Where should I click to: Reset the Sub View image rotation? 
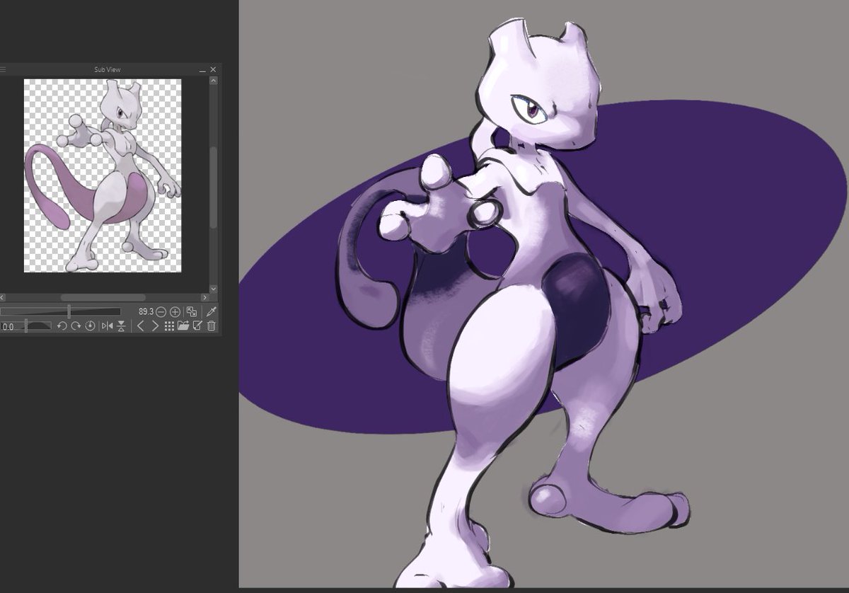point(90,326)
